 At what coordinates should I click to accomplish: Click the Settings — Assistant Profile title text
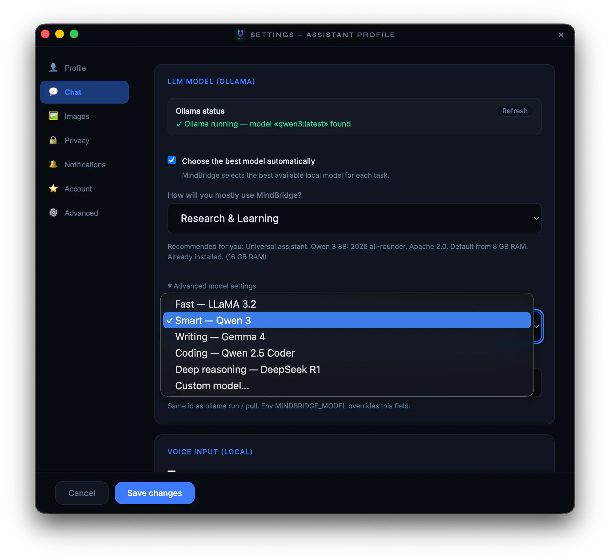click(x=323, y=35)
